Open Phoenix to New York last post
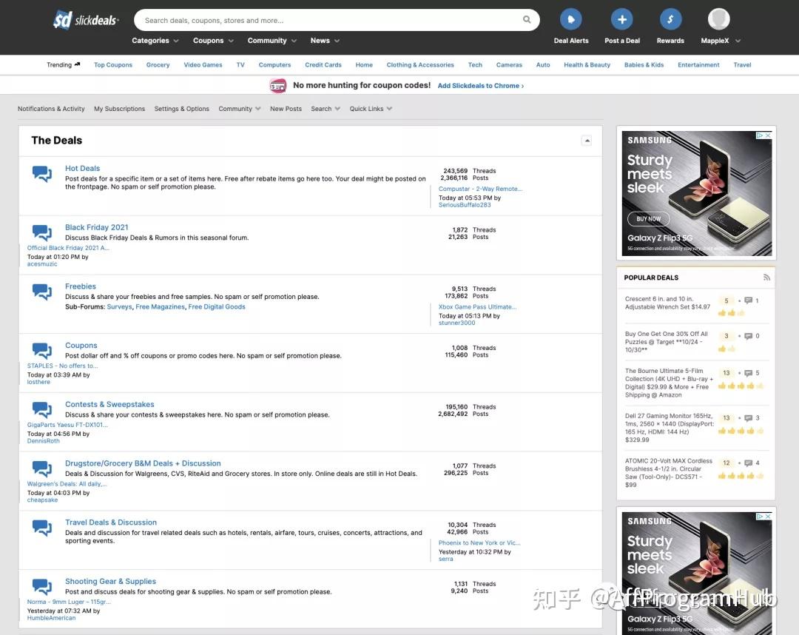This screenshot has width=799, height=635. click(x=479, y=542)
